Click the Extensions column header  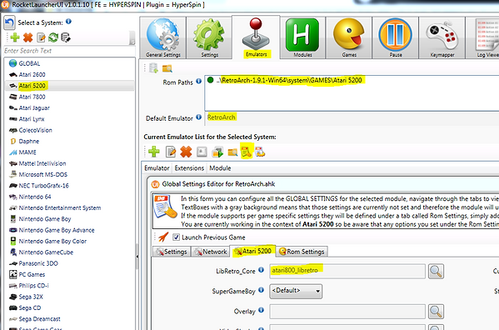click(x=189, y=168)
